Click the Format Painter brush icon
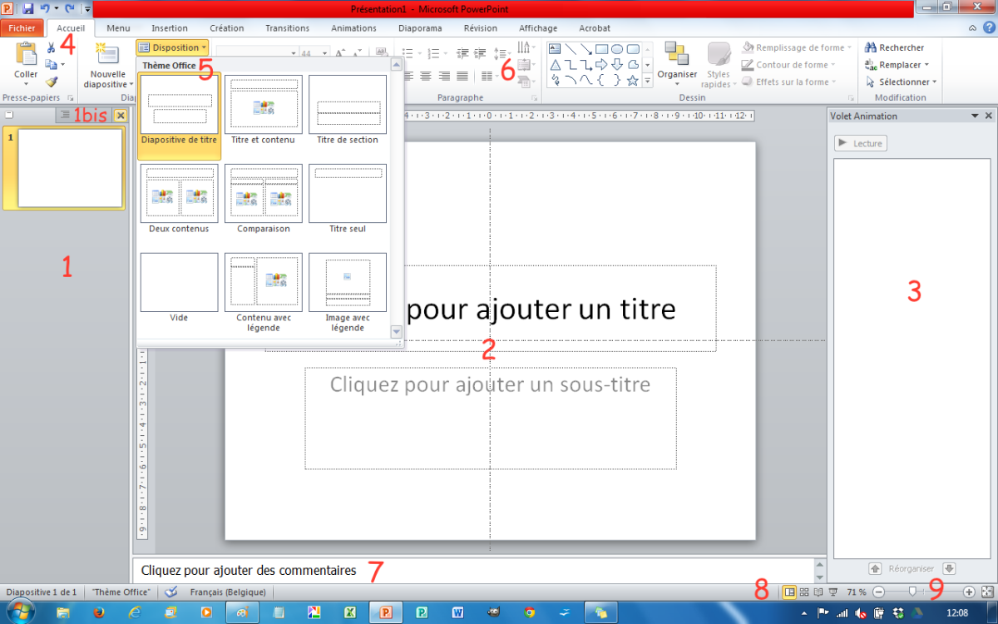 (52, 82)
